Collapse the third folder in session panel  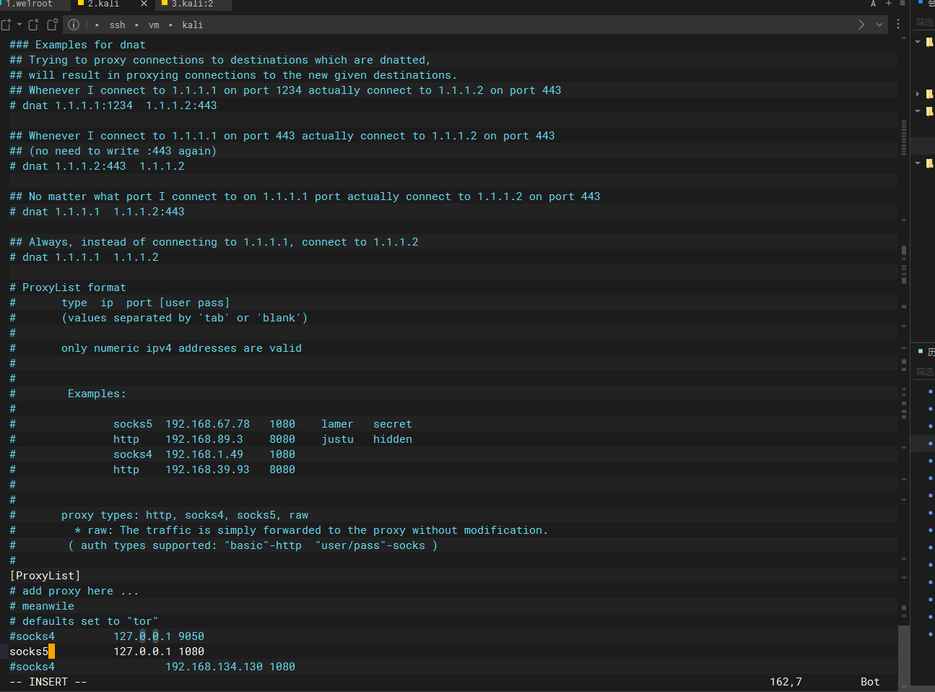(918, 111)
